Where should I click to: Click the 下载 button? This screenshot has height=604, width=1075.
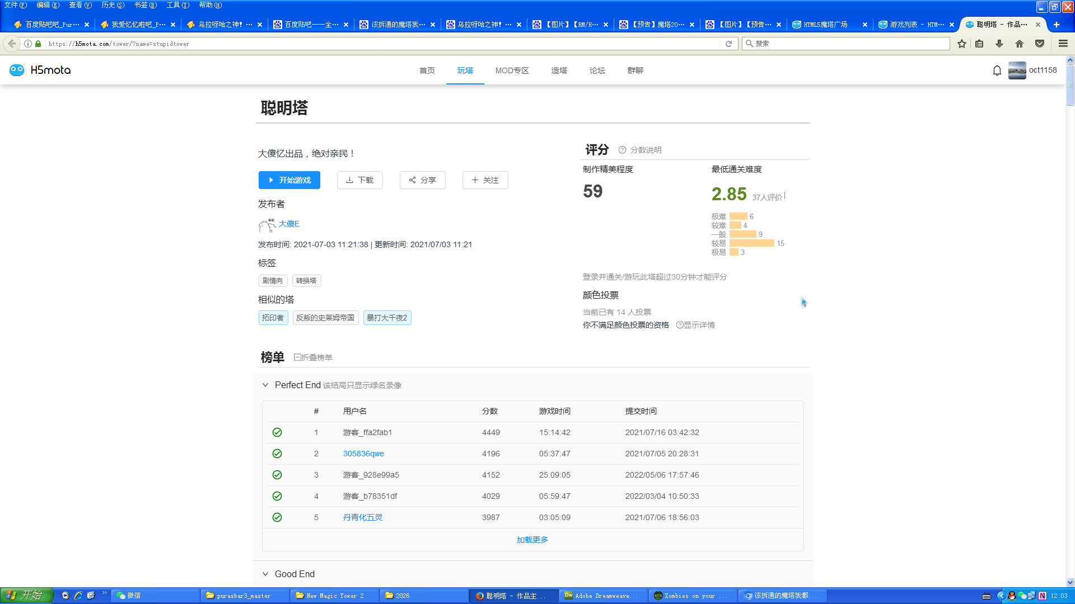[x=360, y=180]
